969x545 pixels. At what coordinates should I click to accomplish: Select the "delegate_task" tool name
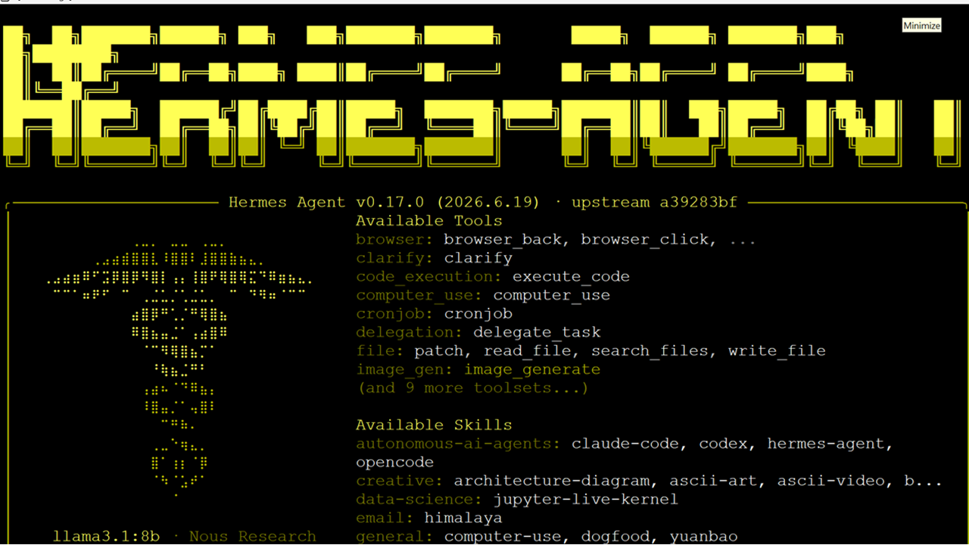[x=537, y=332]
